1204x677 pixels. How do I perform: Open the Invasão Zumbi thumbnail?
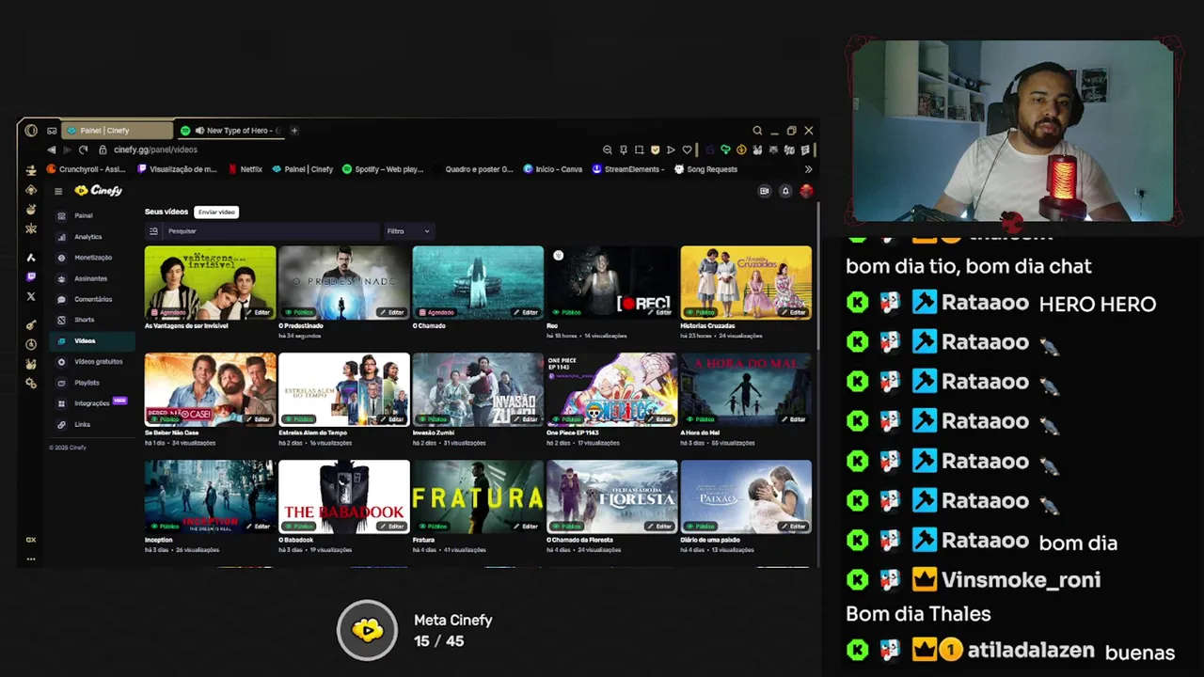tap(478, 390)
